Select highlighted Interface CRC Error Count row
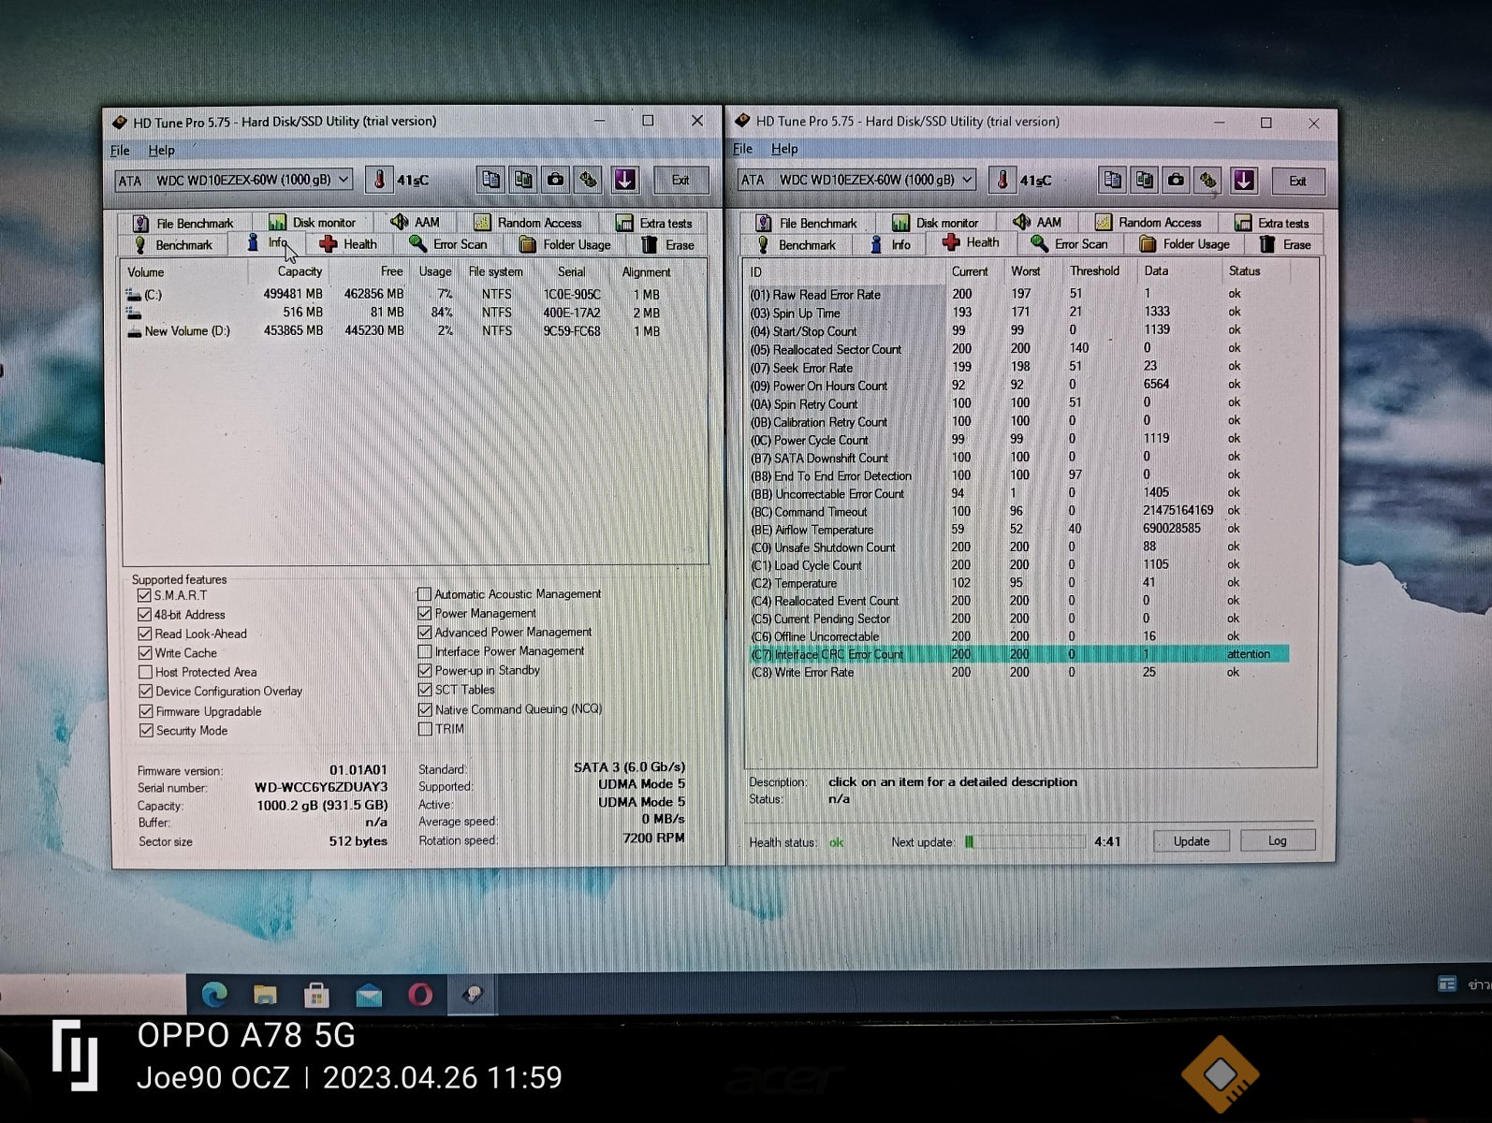This screenshot has height=1123, width=1492. (x=1018, y=654)
